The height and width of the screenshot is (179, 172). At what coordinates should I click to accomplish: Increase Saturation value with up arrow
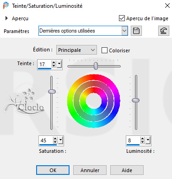coord(55,139)
